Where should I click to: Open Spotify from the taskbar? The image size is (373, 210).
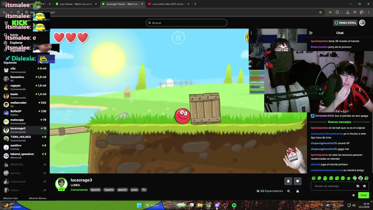click(x=234, y=205)
